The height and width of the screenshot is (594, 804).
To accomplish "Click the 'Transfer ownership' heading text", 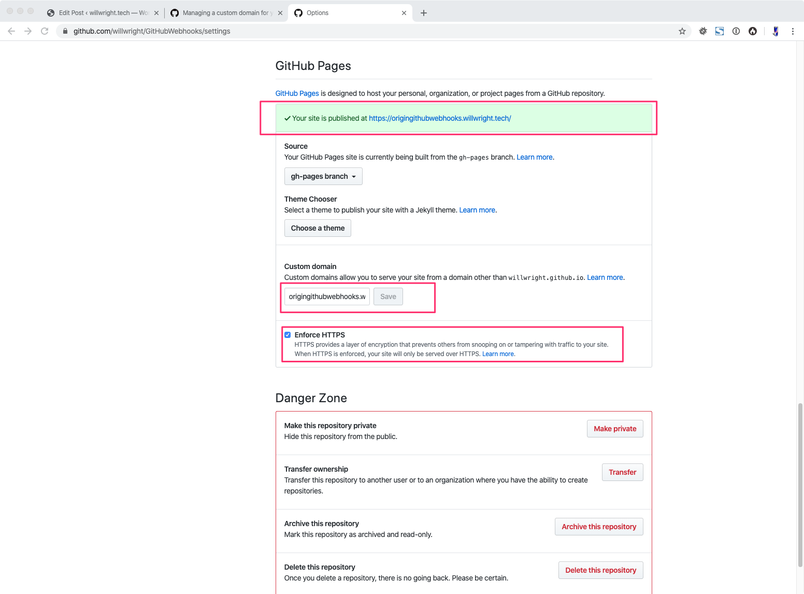I will click(x=316, y=469).
